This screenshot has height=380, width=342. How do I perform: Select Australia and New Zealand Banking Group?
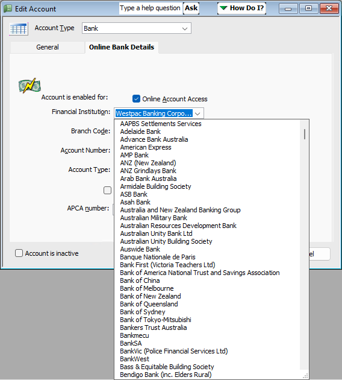click(180, 210)
